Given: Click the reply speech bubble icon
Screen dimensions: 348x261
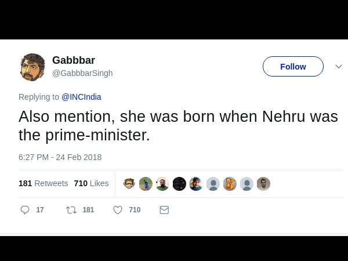Looking at the screenshot, I should 25,210.
